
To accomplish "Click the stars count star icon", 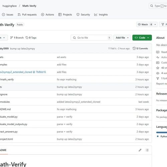I will [x=158, y=68].
